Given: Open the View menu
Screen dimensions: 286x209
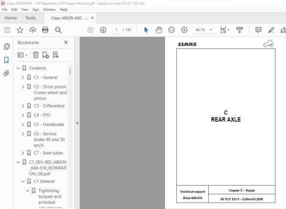Looking at the screenshot, I should click(x=25, y=10).
